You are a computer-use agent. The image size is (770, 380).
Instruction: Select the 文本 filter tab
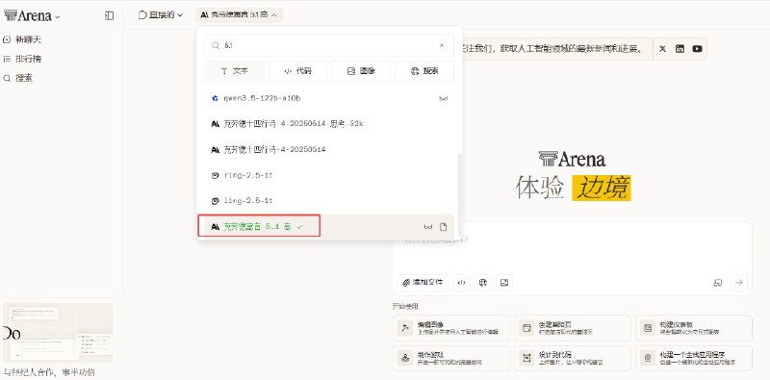(234, 71)
